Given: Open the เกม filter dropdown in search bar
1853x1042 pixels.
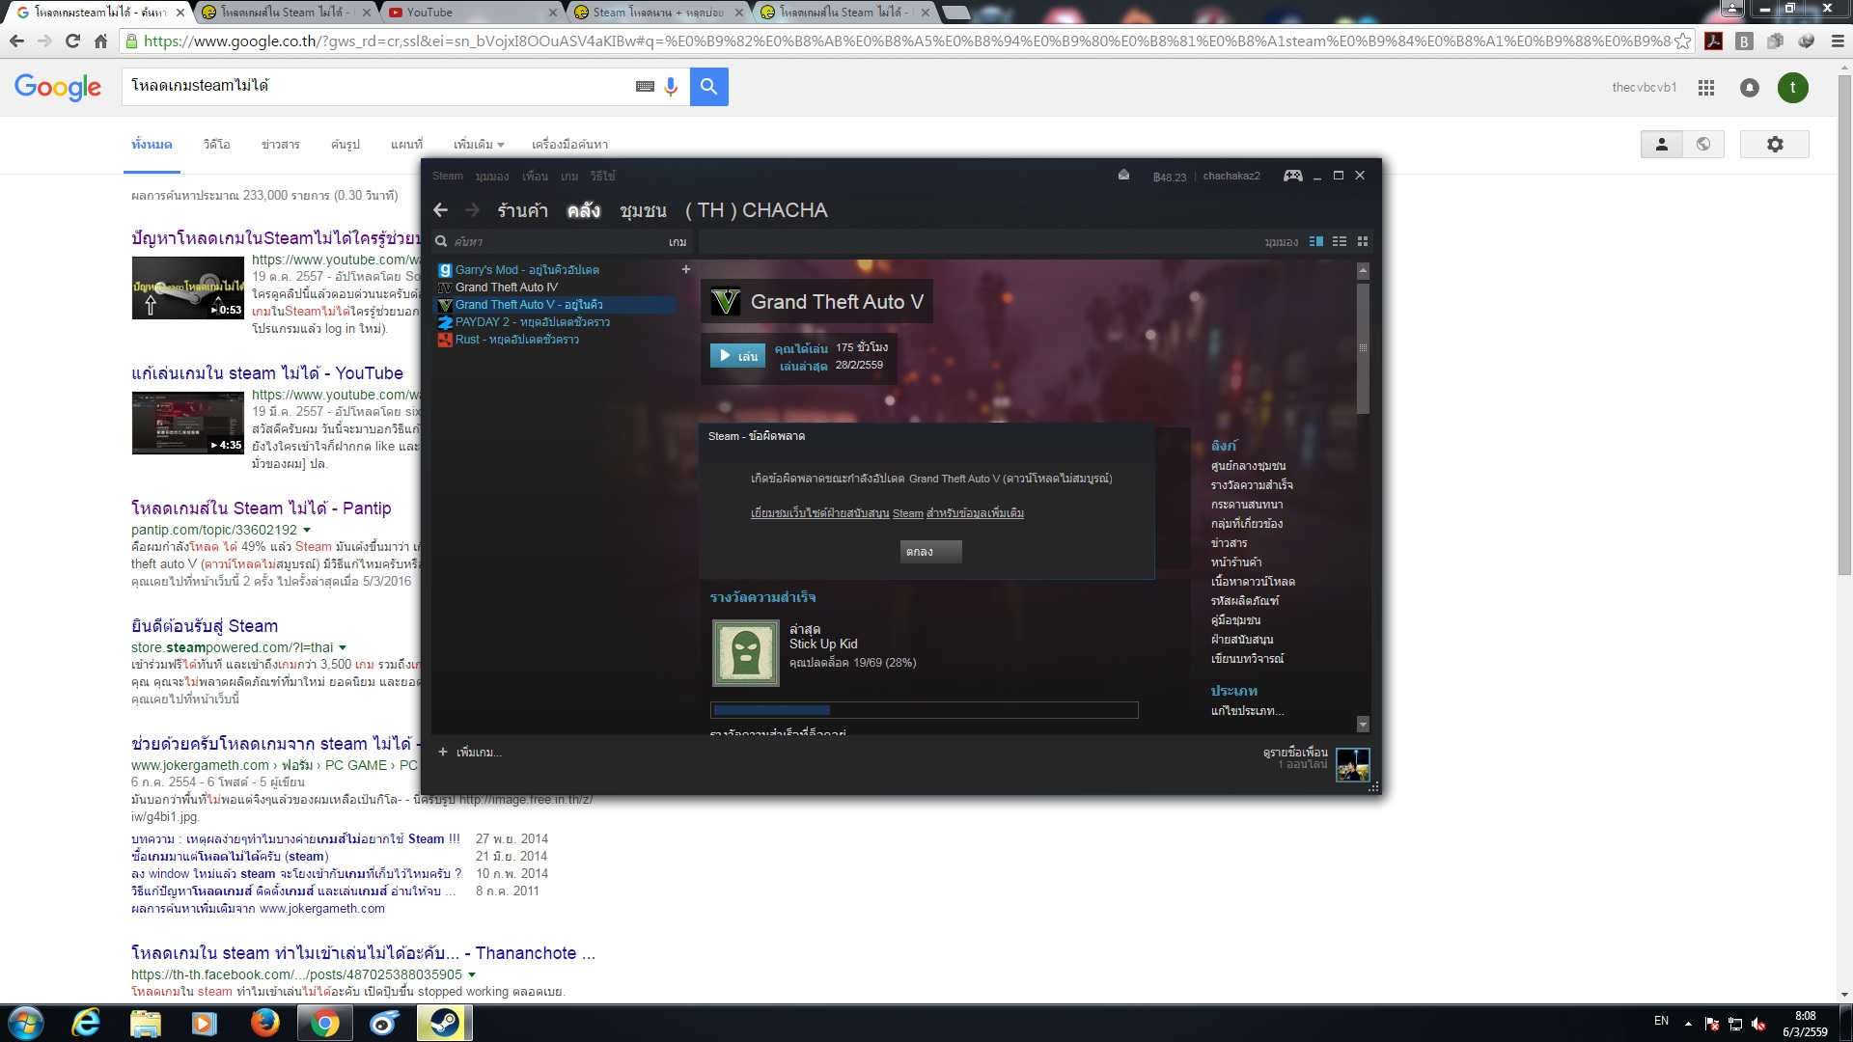Looking at the screenshot, I should (x=678, y=241).
